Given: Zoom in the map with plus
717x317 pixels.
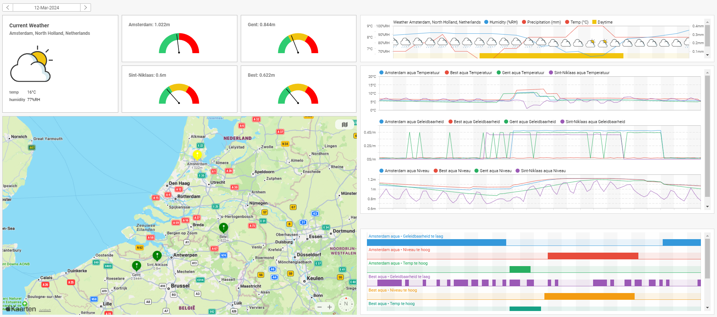Looking at the screenshot, I should click(x=329, y=307).
